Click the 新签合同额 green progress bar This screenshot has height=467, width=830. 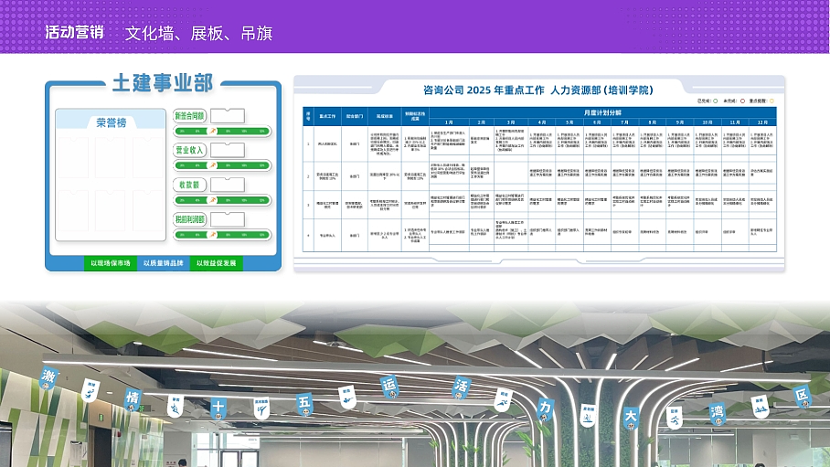tap(222, 131)
